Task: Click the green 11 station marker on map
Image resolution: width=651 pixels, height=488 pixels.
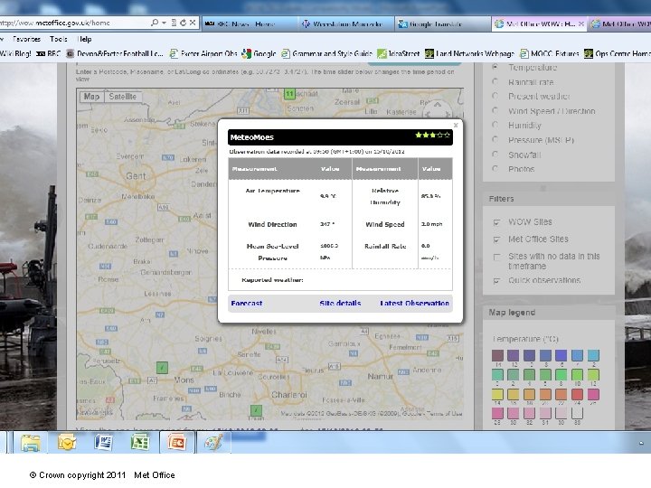Action: point(289,94)
